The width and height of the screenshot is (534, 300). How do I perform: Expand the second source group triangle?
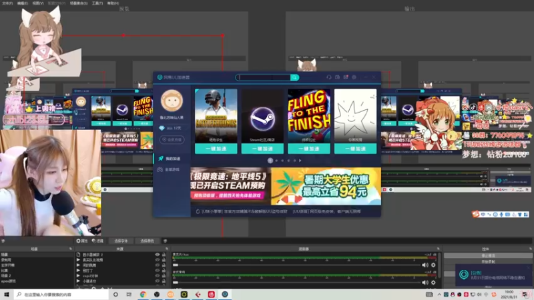[x=78, y=260]
